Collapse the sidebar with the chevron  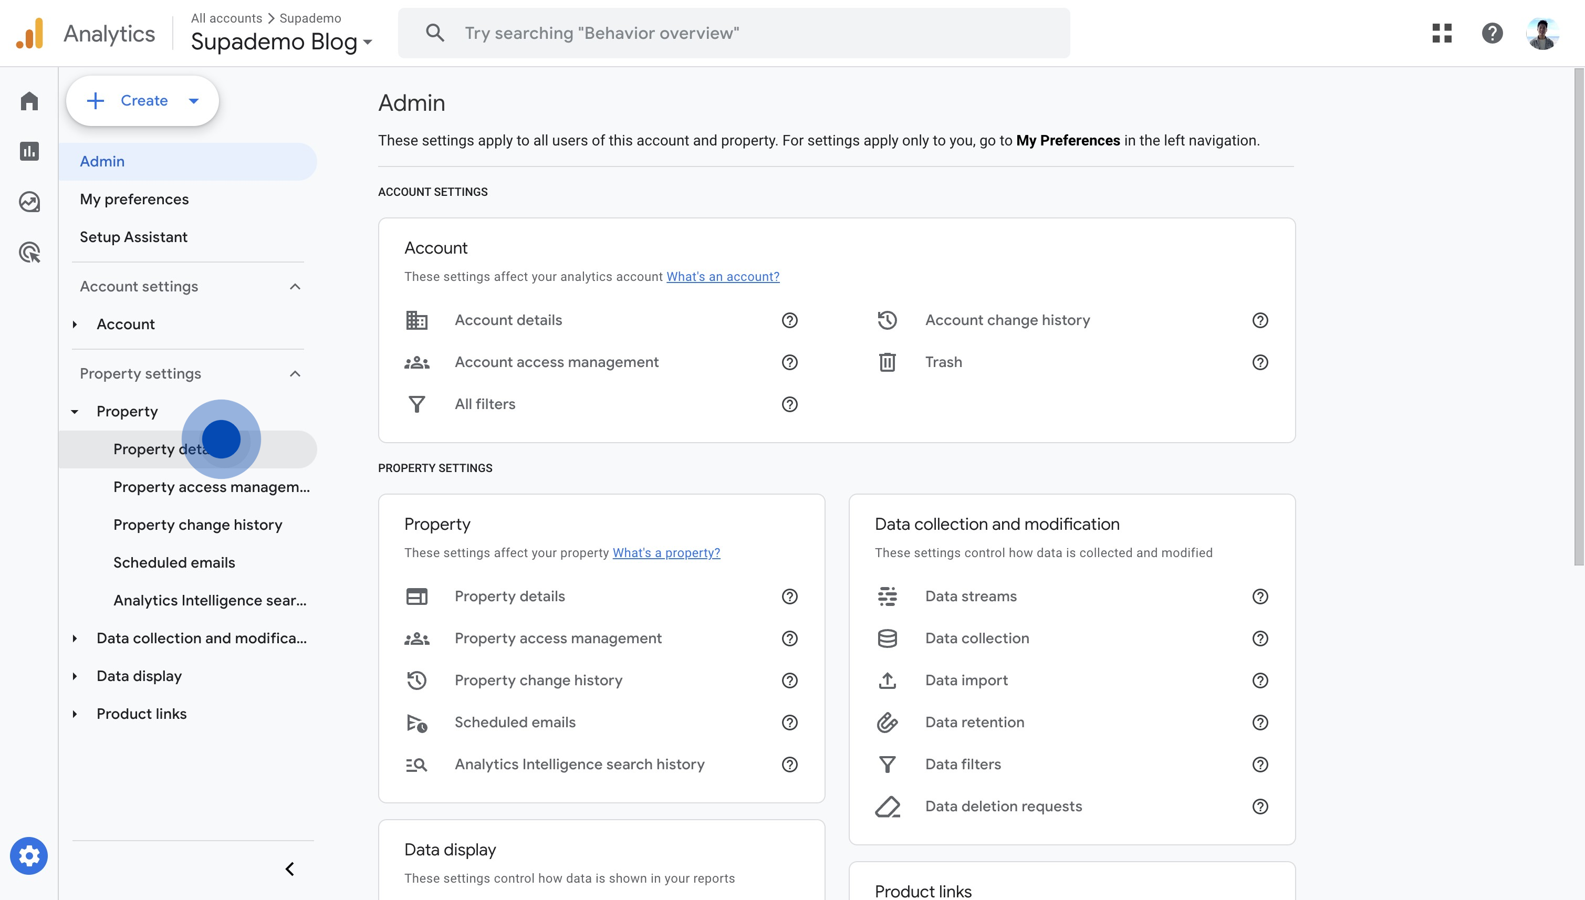(289, 869)
